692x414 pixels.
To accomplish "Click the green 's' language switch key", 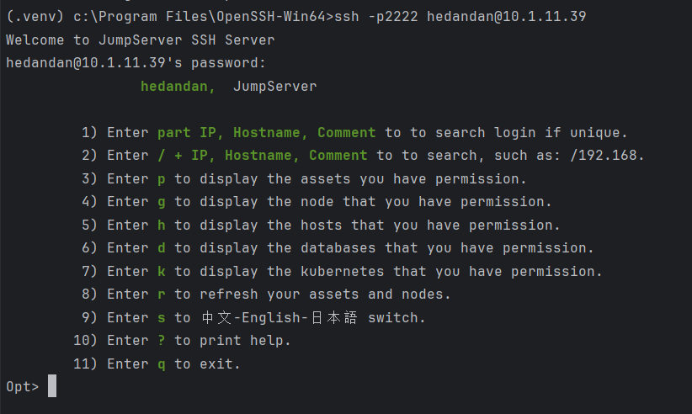I will pos(162,318).
